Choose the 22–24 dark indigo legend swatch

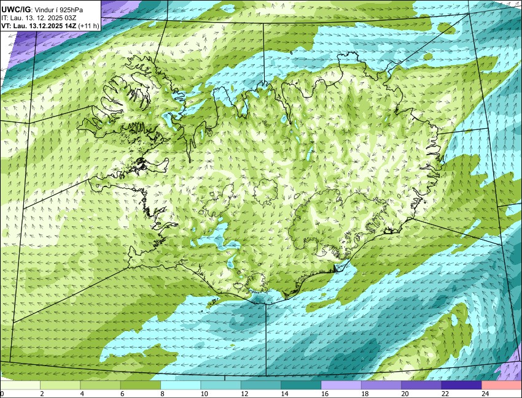[461, 385]
